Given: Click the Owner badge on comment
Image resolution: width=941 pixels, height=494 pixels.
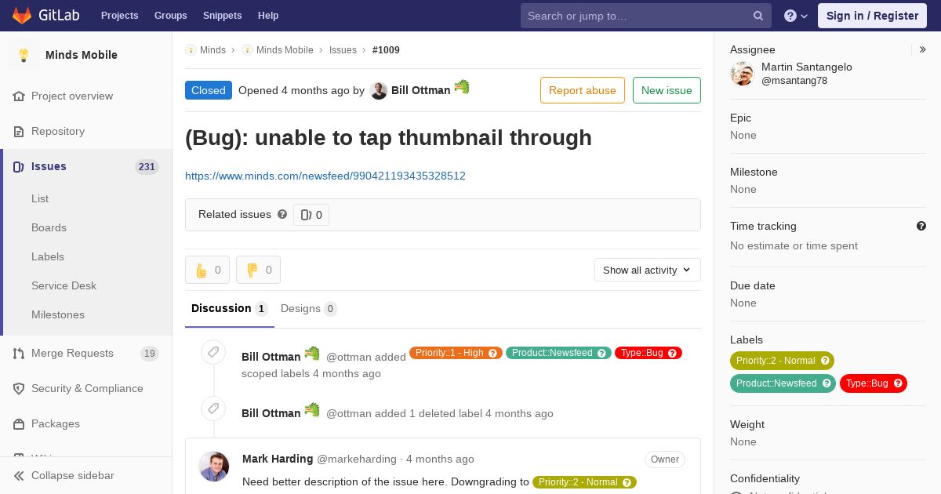Looking at the screenshot, I should (x=665, y=459).
